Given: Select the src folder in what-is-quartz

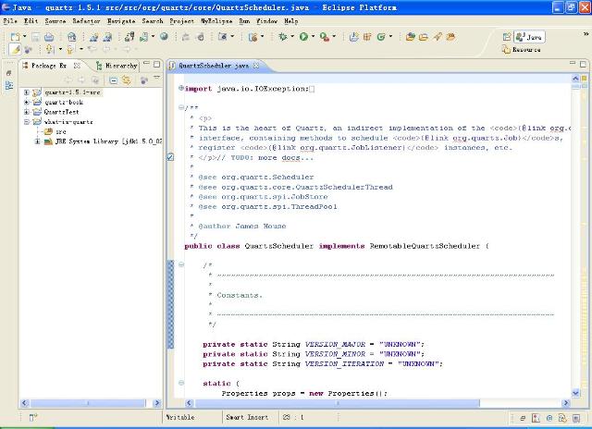Looking at the screenshot, I should coord(60,131).
